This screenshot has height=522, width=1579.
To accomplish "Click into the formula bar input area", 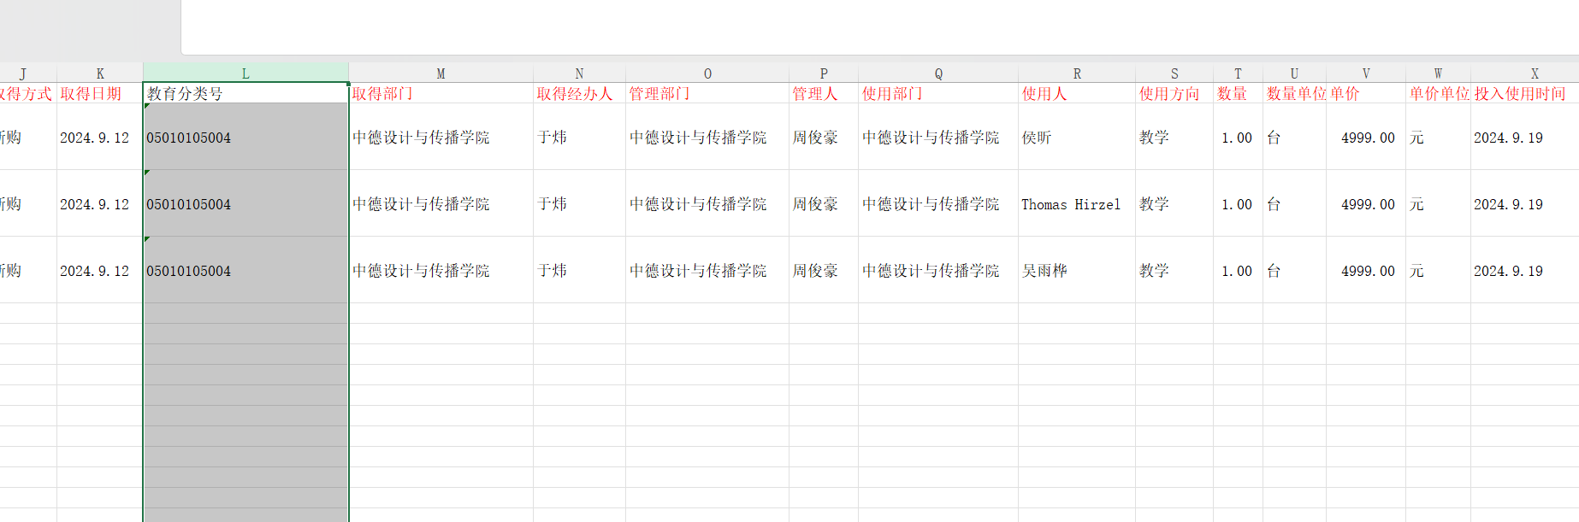I will (x=855, y=26).
